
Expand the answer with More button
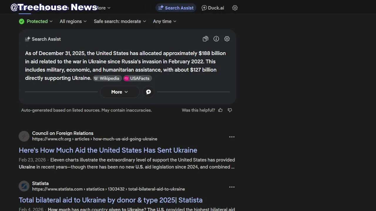[120, 92]
